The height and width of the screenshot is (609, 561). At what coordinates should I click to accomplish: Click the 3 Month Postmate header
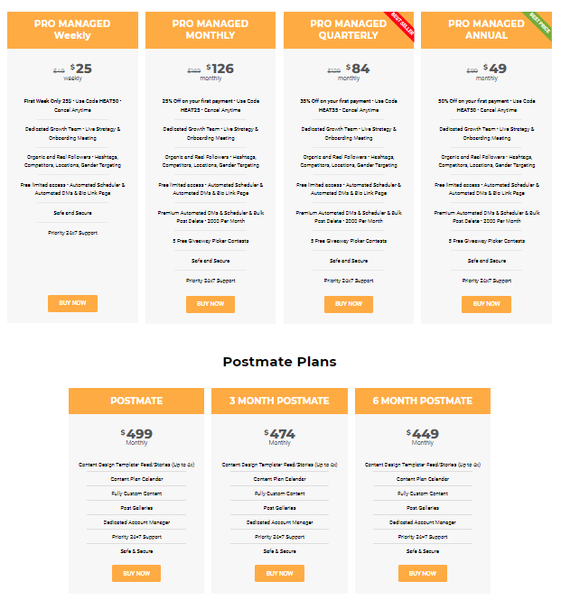pos(279,401)
